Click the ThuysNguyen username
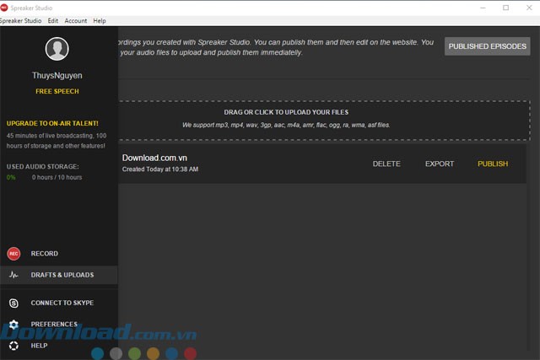This screenshot has width=540, height=360. point(57,75)
